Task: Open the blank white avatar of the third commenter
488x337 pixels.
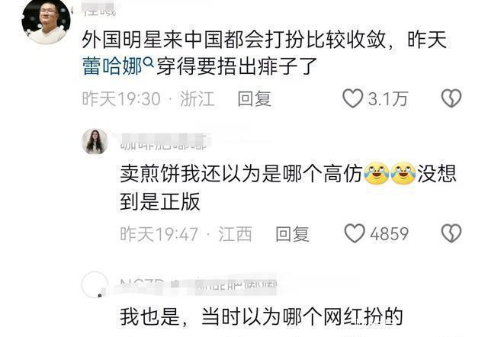Action: point(95,284)
